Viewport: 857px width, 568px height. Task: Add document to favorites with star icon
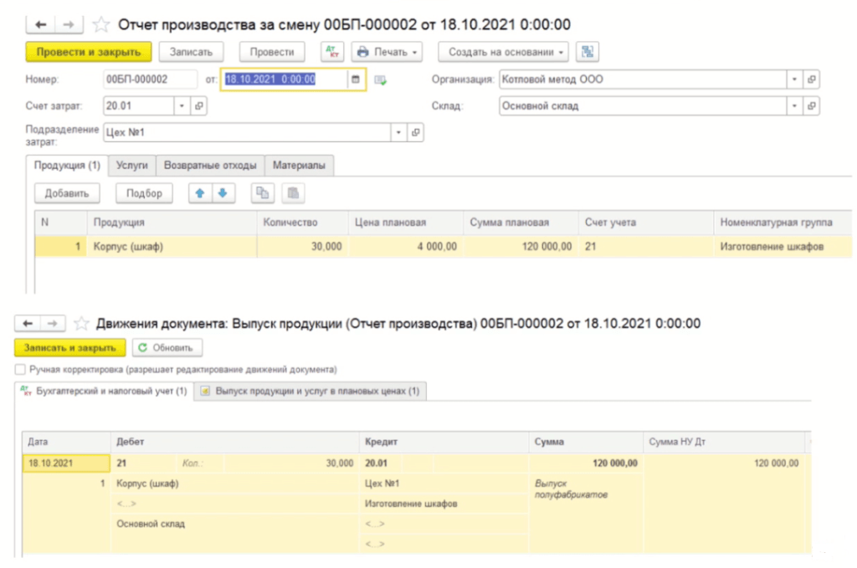tap(101, 25)
